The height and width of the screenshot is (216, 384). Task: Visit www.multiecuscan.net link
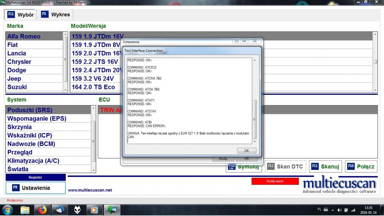tap(90, 190)
